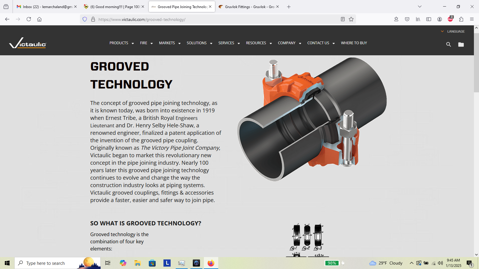Click the 98% battery indicator

coord(332,263)
